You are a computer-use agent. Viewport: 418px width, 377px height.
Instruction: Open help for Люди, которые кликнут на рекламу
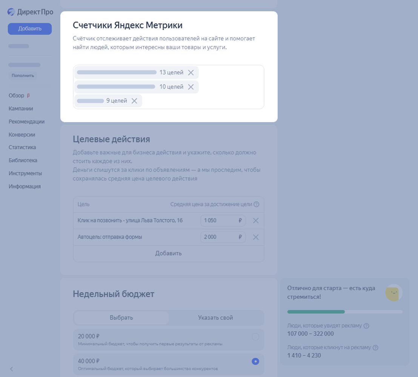point(376,348)
